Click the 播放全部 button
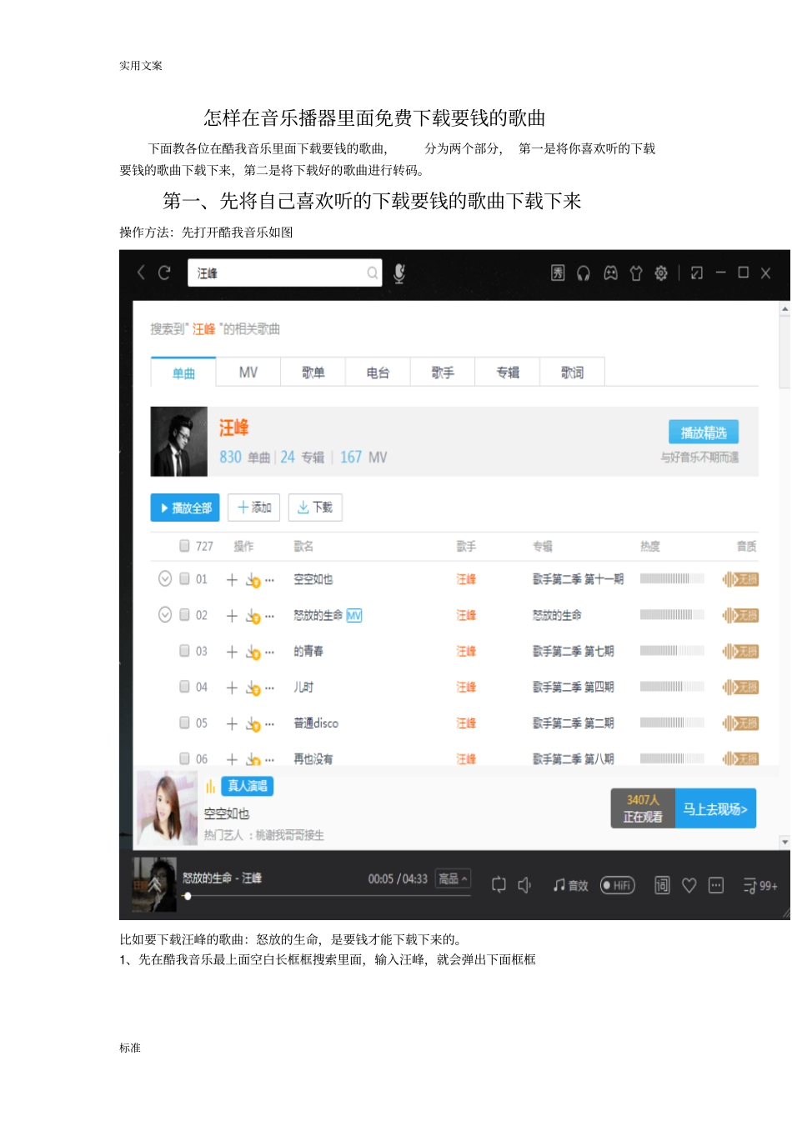This screenshot has height=1121, width=792. pos(185,508)
